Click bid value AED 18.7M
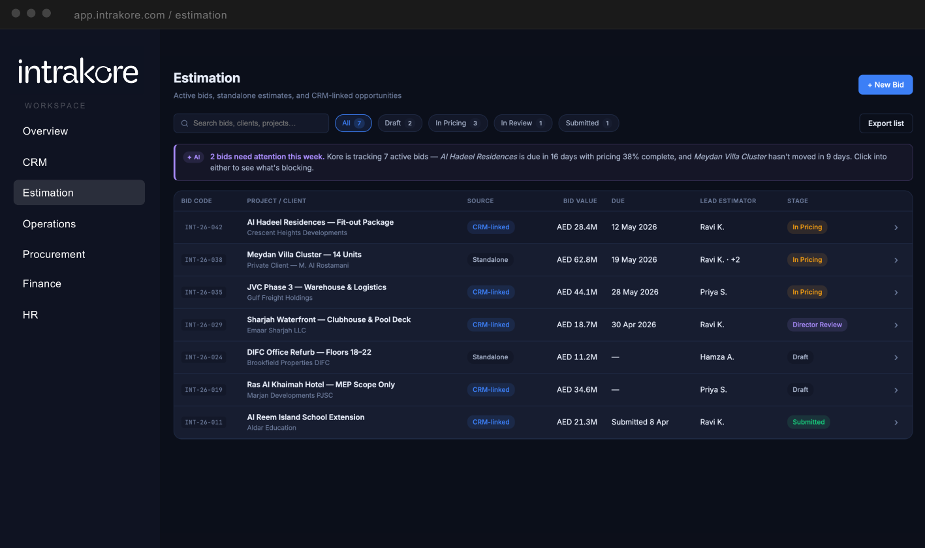This screenshot has height=548, width=925. tap(577, 325)
